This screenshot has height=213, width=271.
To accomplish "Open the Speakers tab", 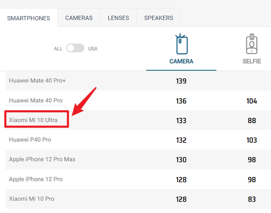I will point(159,18).
